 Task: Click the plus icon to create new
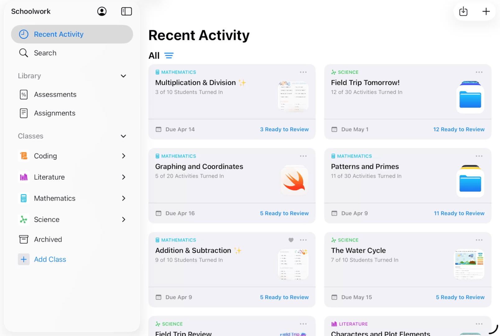click(486, 11)
